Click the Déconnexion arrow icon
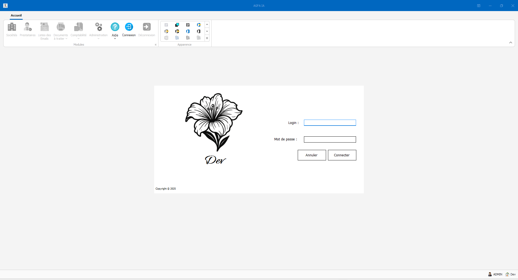The image size is (518, 280). (x=147, y=27)
